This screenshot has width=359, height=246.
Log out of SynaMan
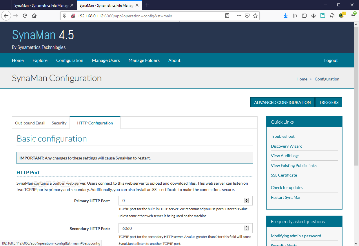click(x=331, y=60)
